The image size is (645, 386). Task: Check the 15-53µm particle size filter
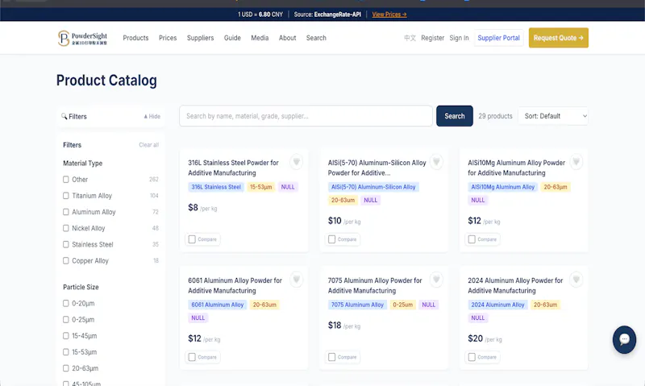click(x=66, y=352)
